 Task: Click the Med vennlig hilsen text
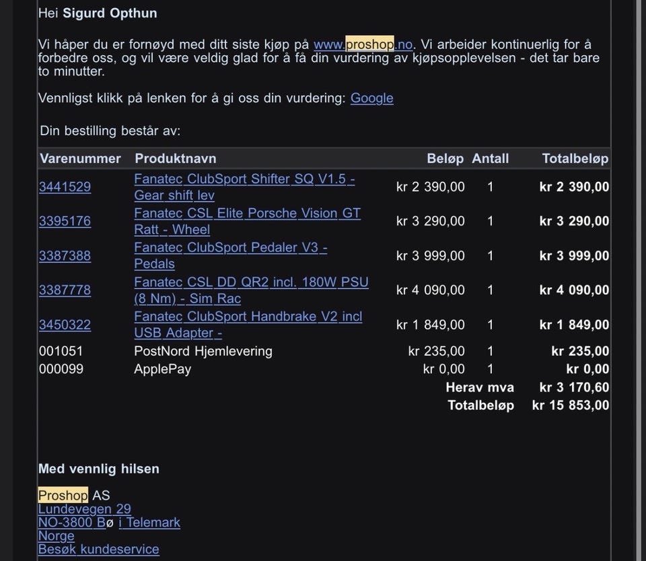click(x=98, y=469)
